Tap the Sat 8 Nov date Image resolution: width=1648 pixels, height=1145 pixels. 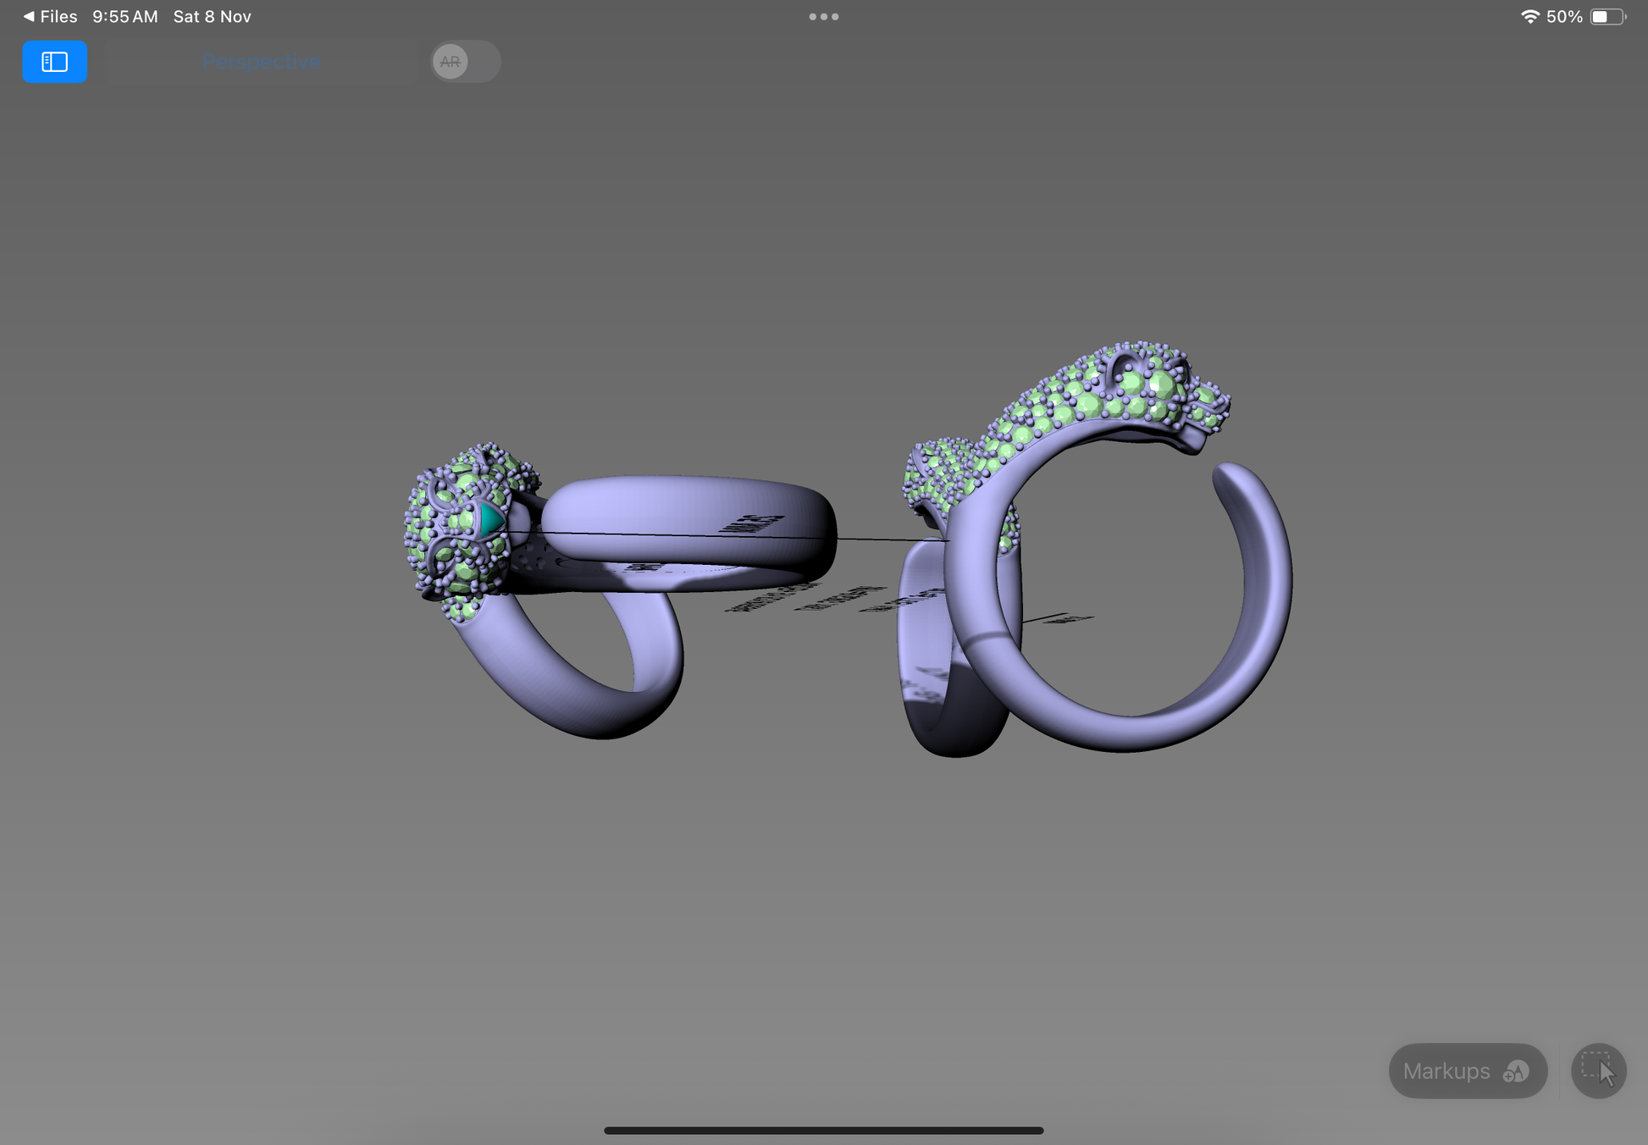212,16
